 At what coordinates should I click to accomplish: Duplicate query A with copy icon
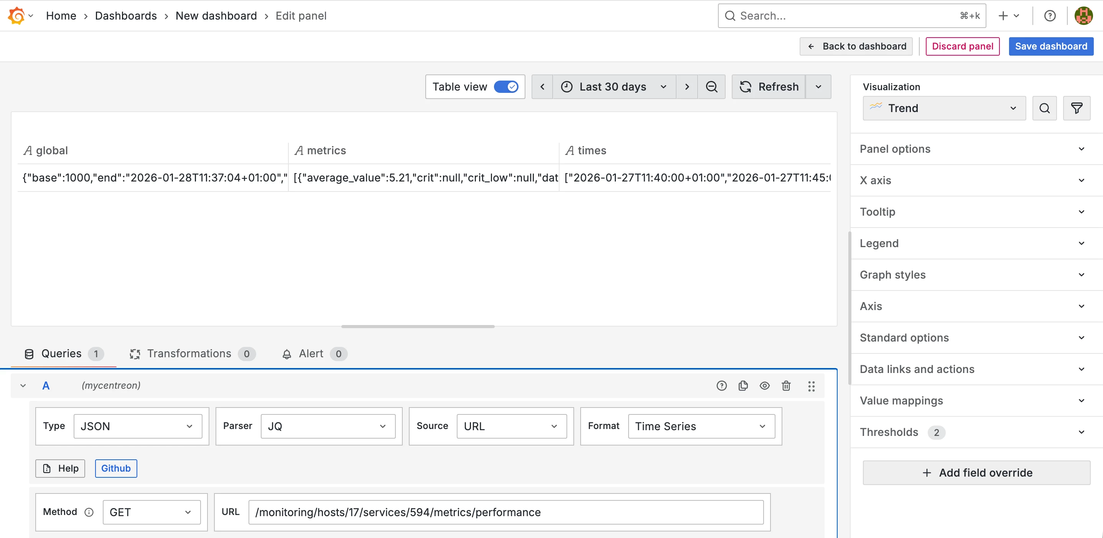[x=743, y=386]
